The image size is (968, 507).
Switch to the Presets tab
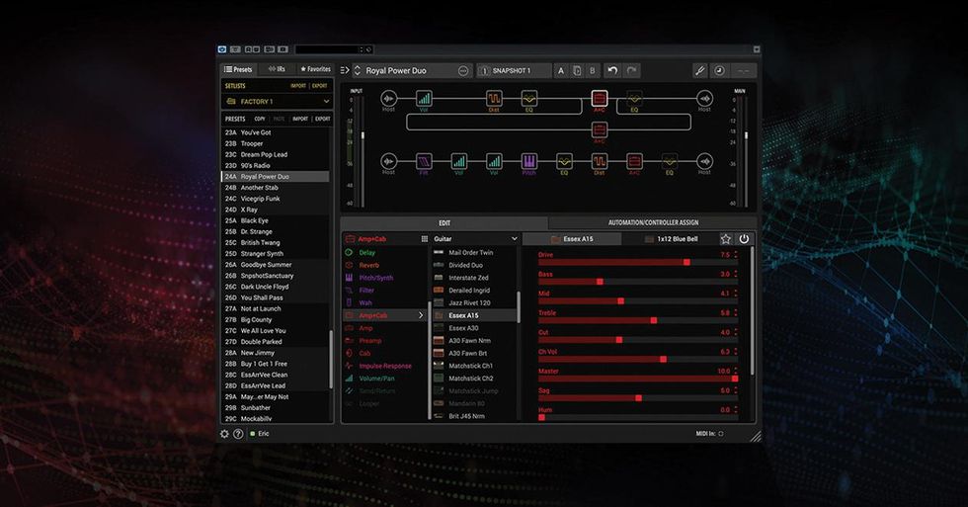238,69
